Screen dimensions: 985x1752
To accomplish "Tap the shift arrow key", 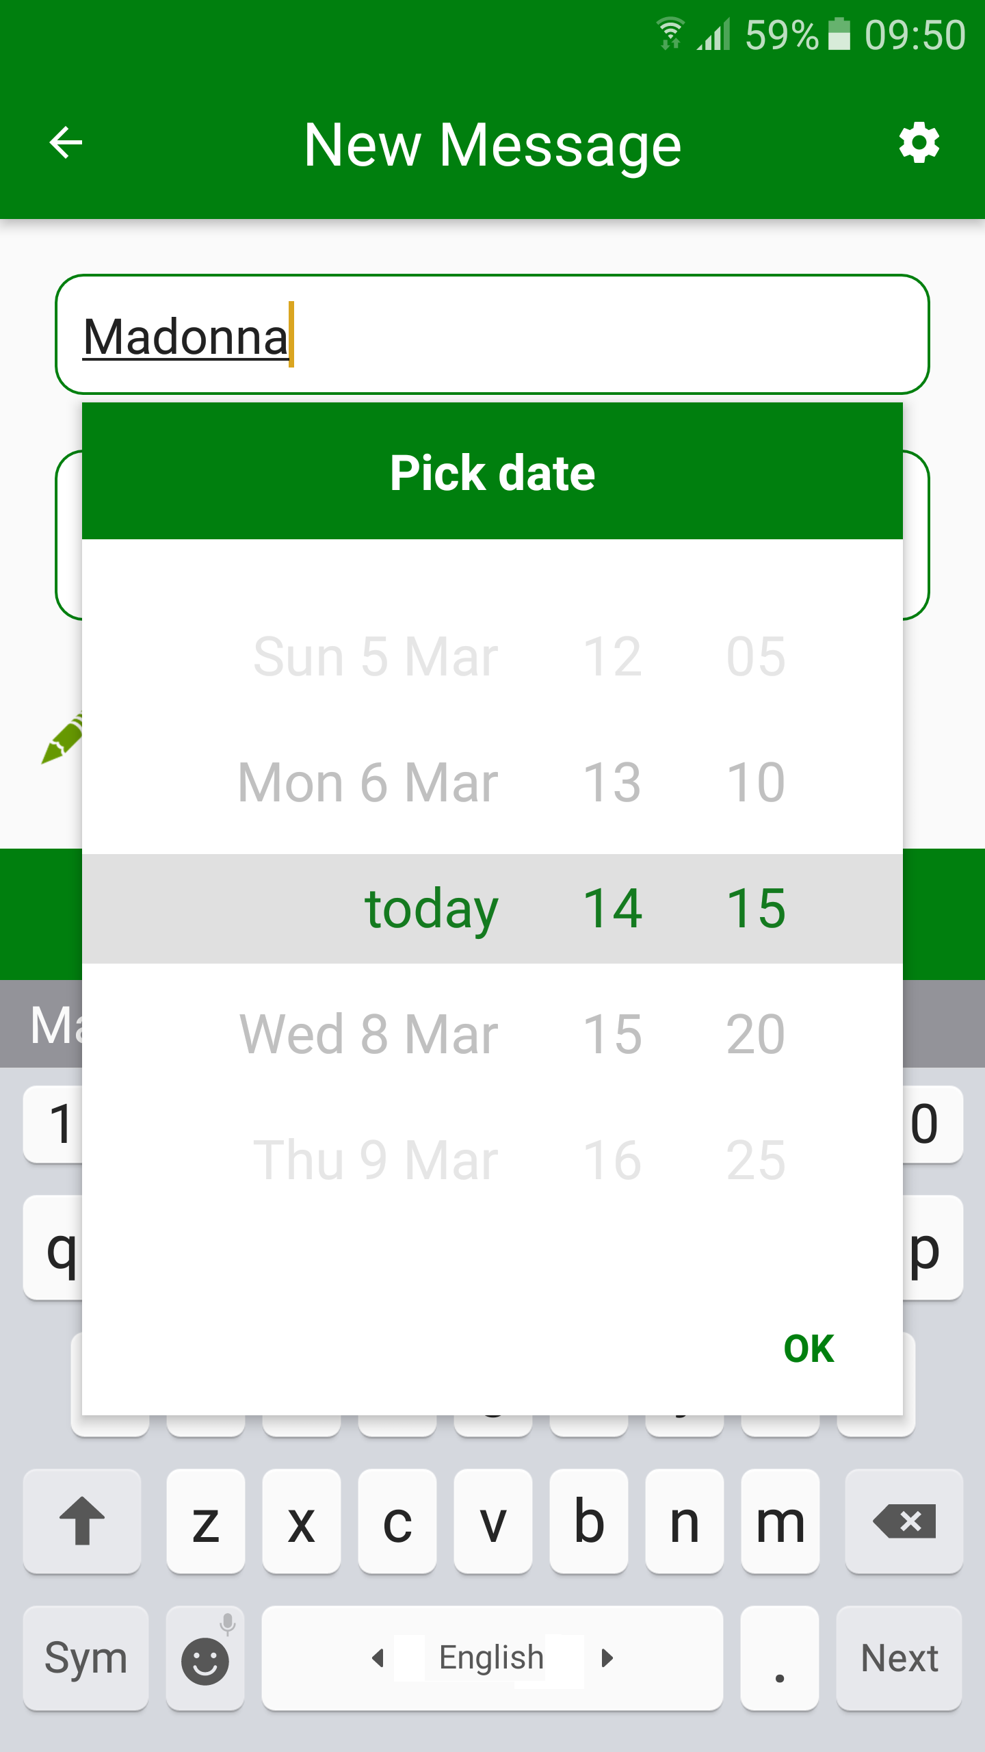I will [82, 1521].
